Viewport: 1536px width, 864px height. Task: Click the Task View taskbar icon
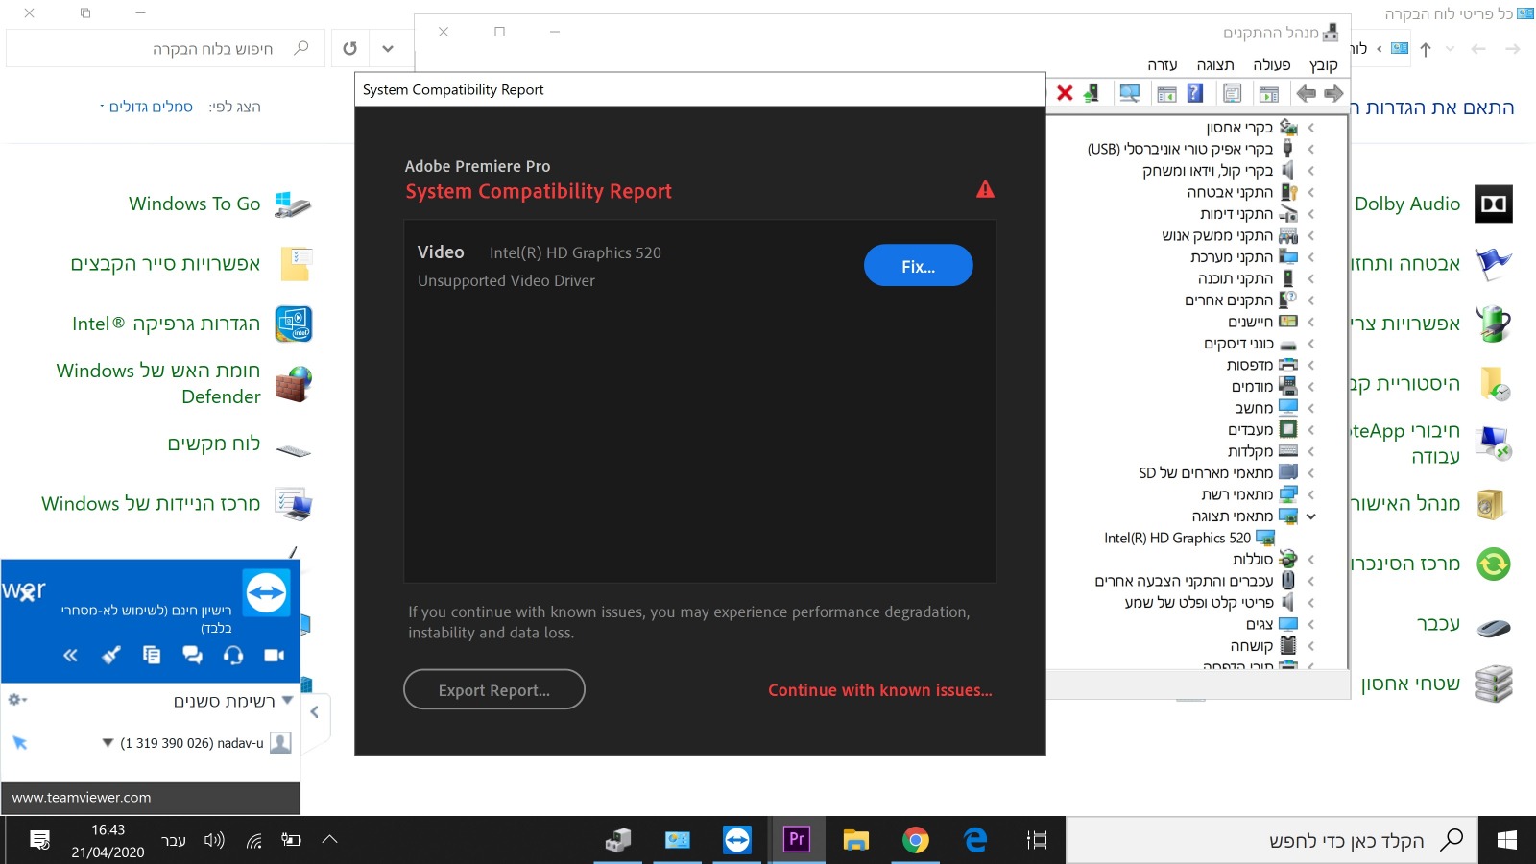tap(1037, 840)
